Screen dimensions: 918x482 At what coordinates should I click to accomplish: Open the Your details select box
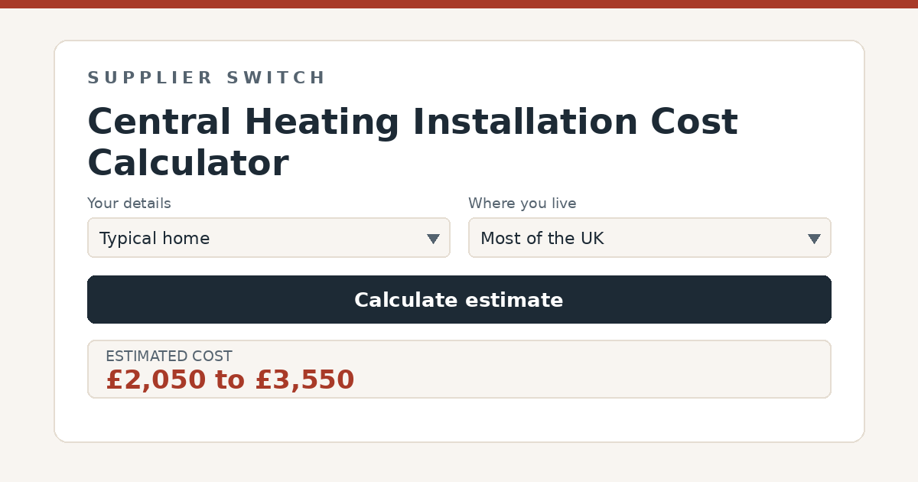[x=269, y=238]
